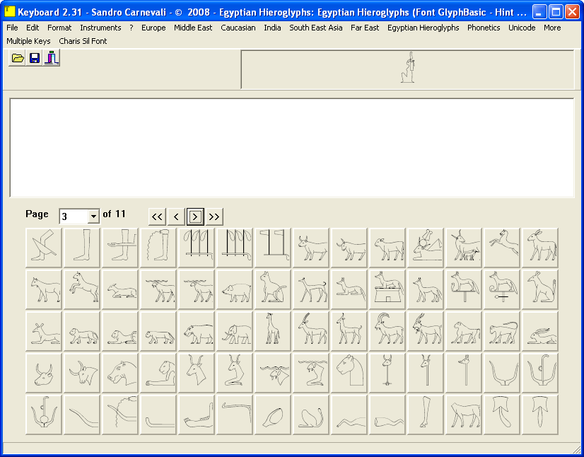Open the Page number dropdown
This screenshot has width=584, height=457.
[94, 216]
